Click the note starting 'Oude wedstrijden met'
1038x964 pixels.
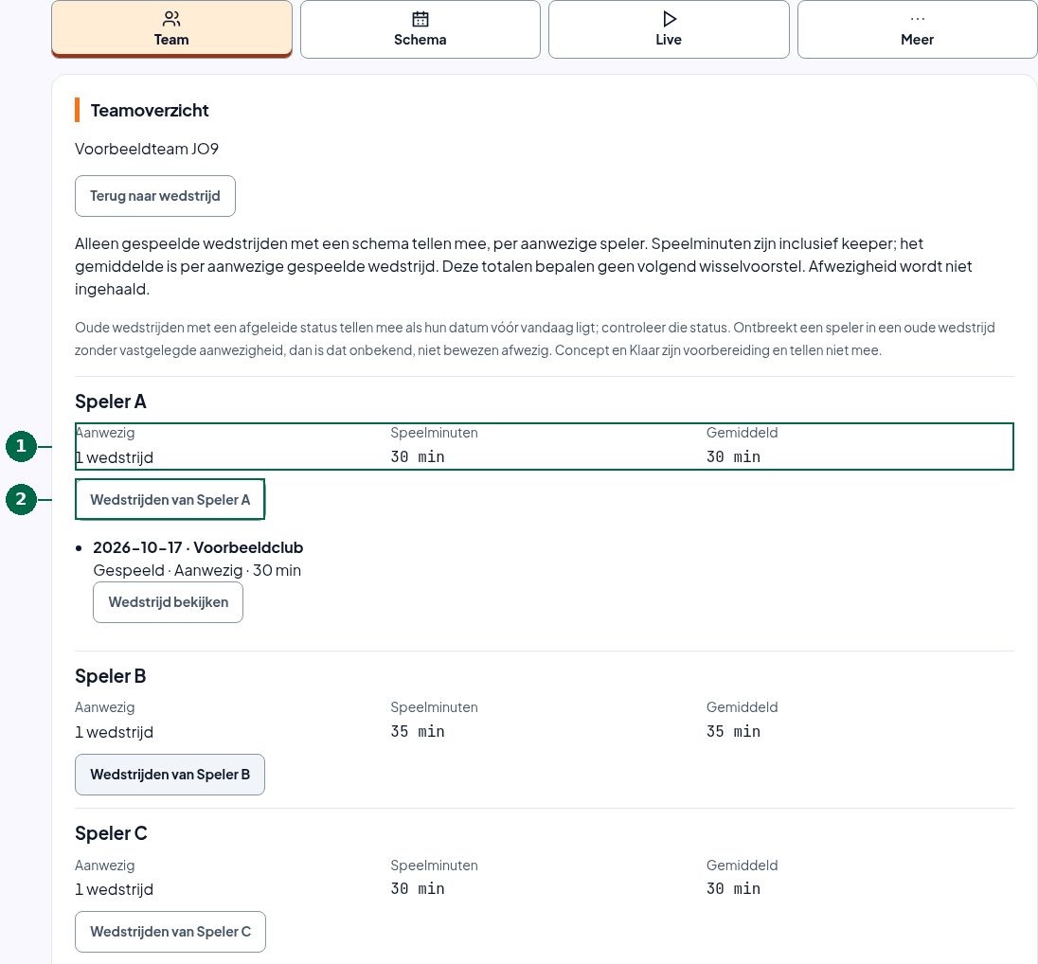pyautogui.click(x=535, y=339)
